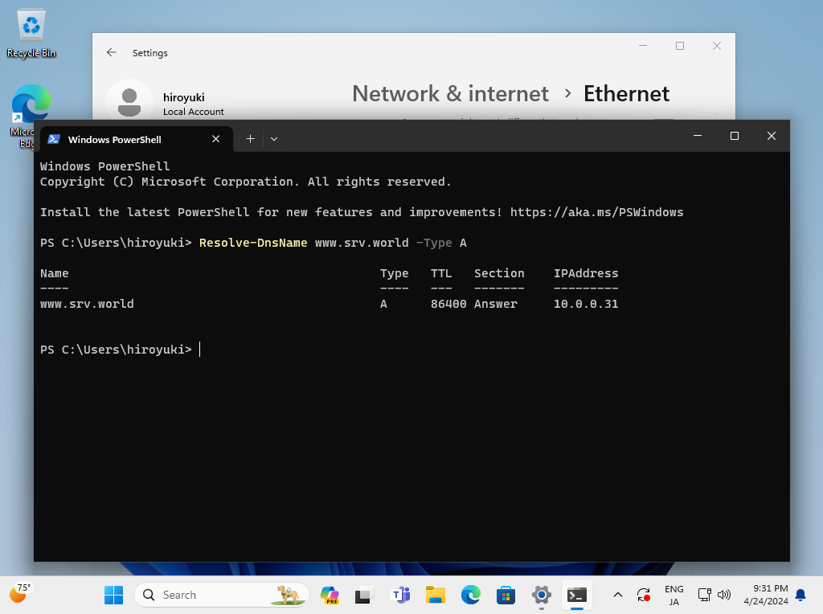Open the ENG JA language switcher
Image resolution: width=823 pixels, height=614 pixels.
point(674,595)
